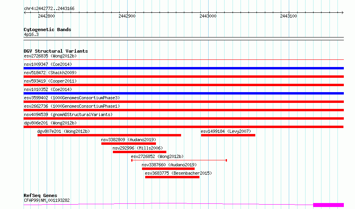Click ruler position 2442800
Screen dimensions: 355x209
[46, 16]
